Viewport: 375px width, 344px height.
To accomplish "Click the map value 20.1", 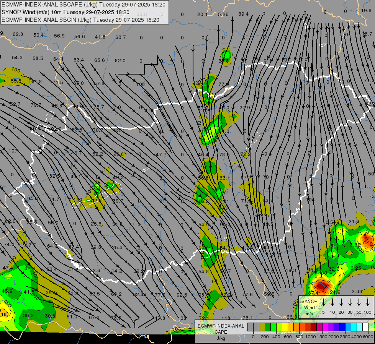I will [202, 15].
